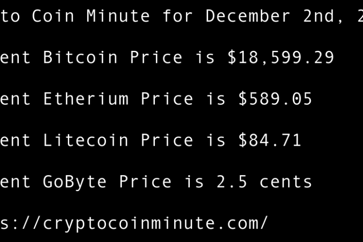Click "Coin" in the title line
The image size is (363, 242).
(53, 16)
